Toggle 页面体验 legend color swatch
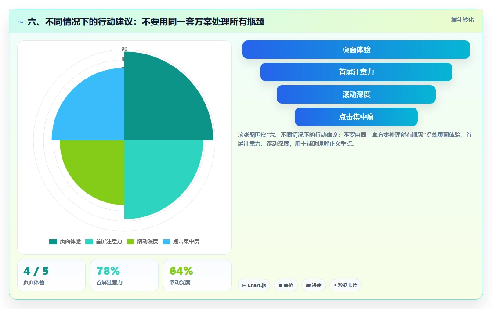 click(53, 241)
